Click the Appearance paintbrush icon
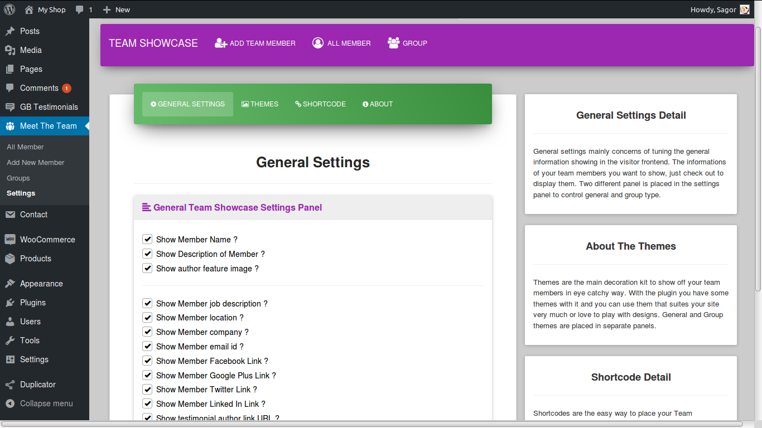 [x=10, y=284]
